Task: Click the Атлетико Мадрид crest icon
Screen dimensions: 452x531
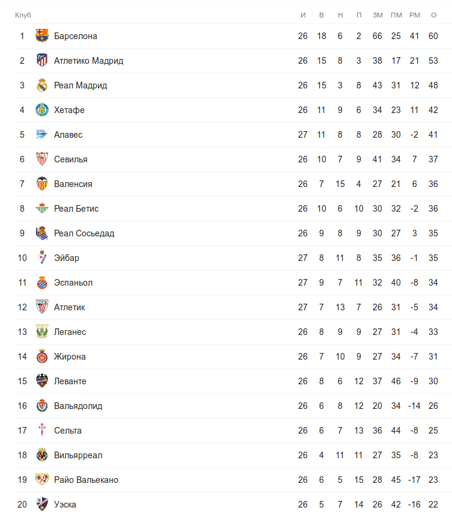Action: (x=41, y=61)
